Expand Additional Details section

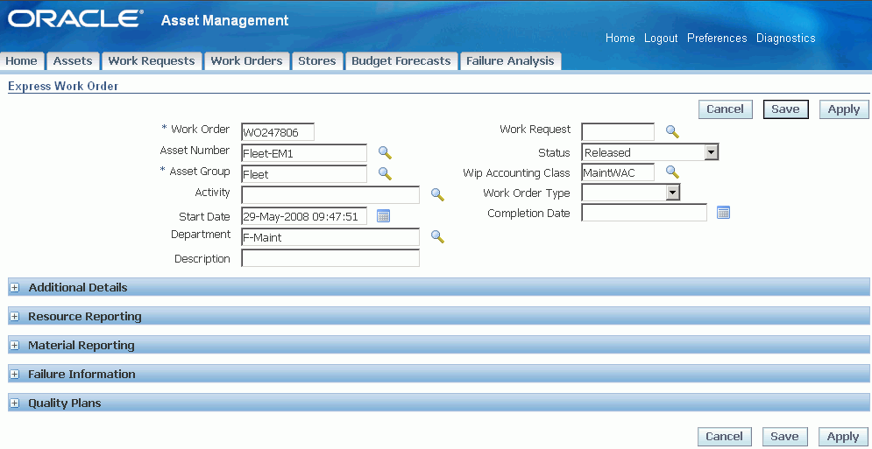14,288
